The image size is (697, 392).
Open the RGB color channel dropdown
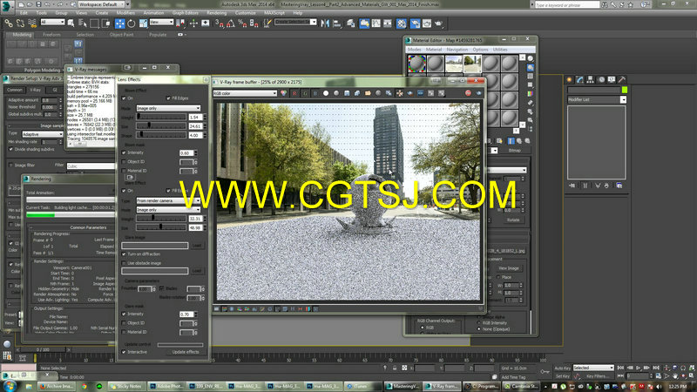(x=245, y=93)
